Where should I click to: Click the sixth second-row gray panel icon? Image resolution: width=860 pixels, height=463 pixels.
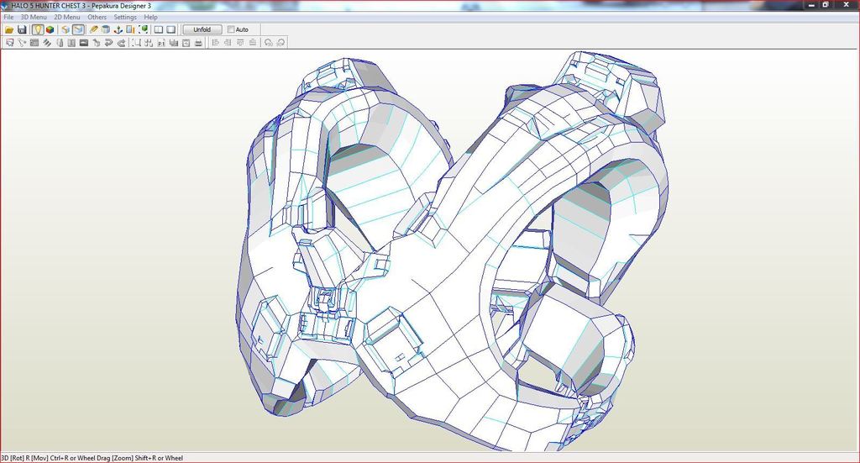[x=71, y=43]
